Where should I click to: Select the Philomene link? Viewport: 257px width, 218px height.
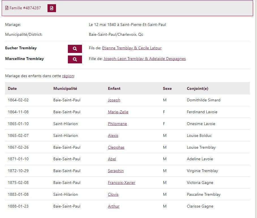coord(117,124)
